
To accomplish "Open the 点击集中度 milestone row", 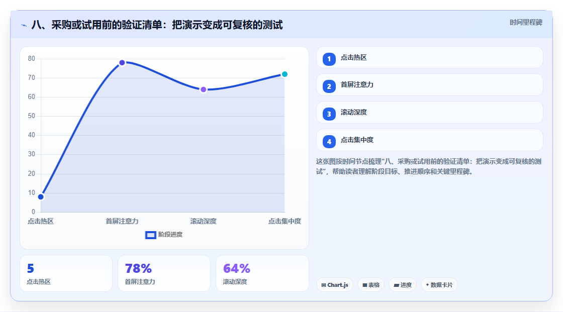I will [x=429, y=140].
